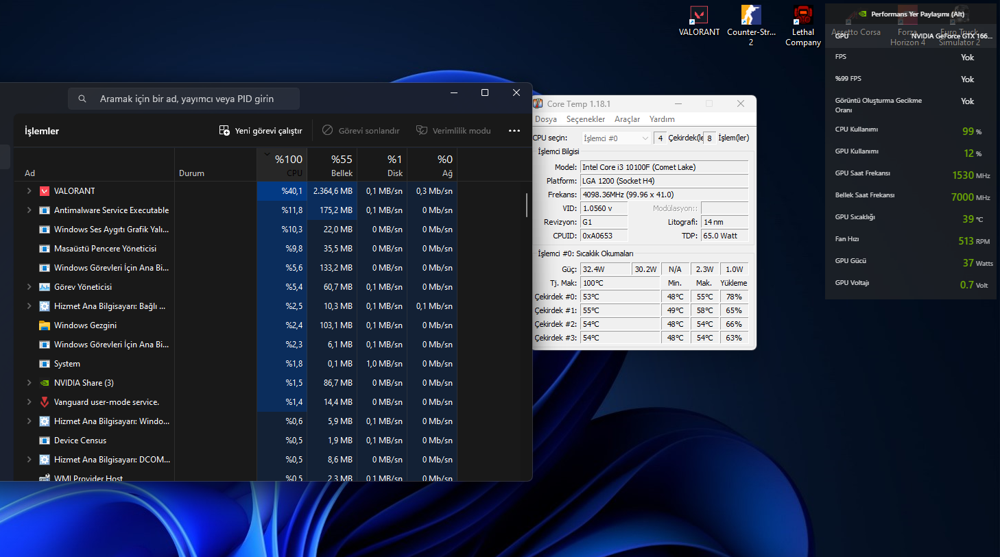Click the Platform field showing LGA 1200
This screenshot has width=1000, height=557.
point(664,181)
